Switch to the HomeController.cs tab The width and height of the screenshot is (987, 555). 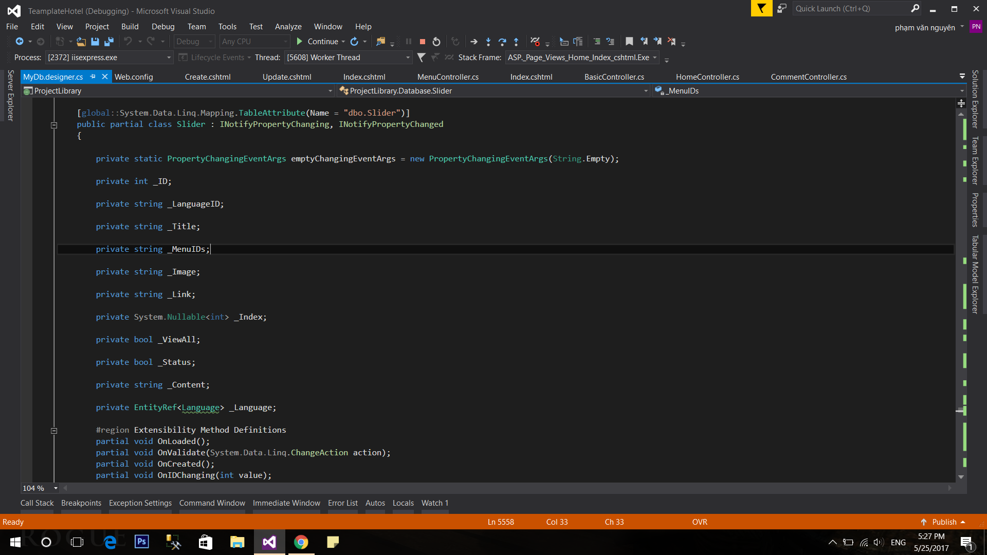coord(707,77)
